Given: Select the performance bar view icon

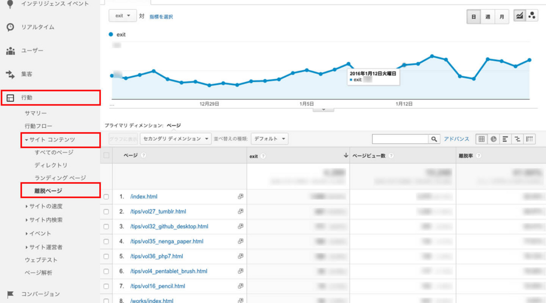Looking at the screenshot, I should point(505,139).
